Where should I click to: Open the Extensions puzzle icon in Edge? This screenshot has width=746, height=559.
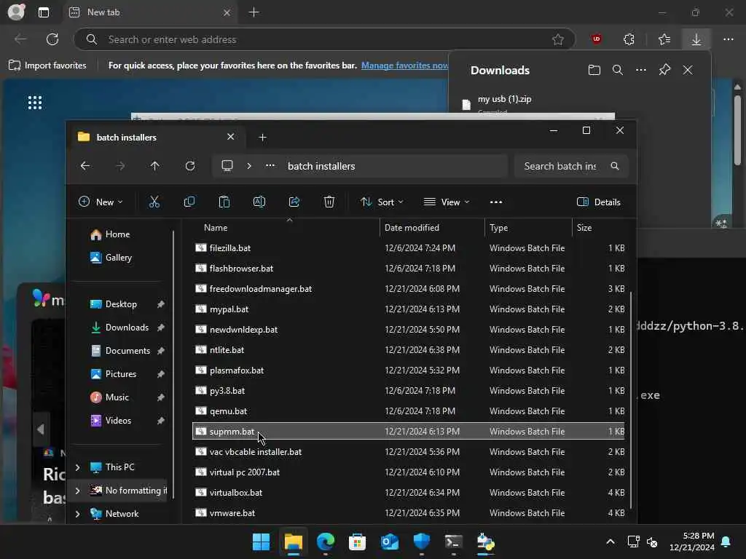pyautogui.click(x=629, y=39)
